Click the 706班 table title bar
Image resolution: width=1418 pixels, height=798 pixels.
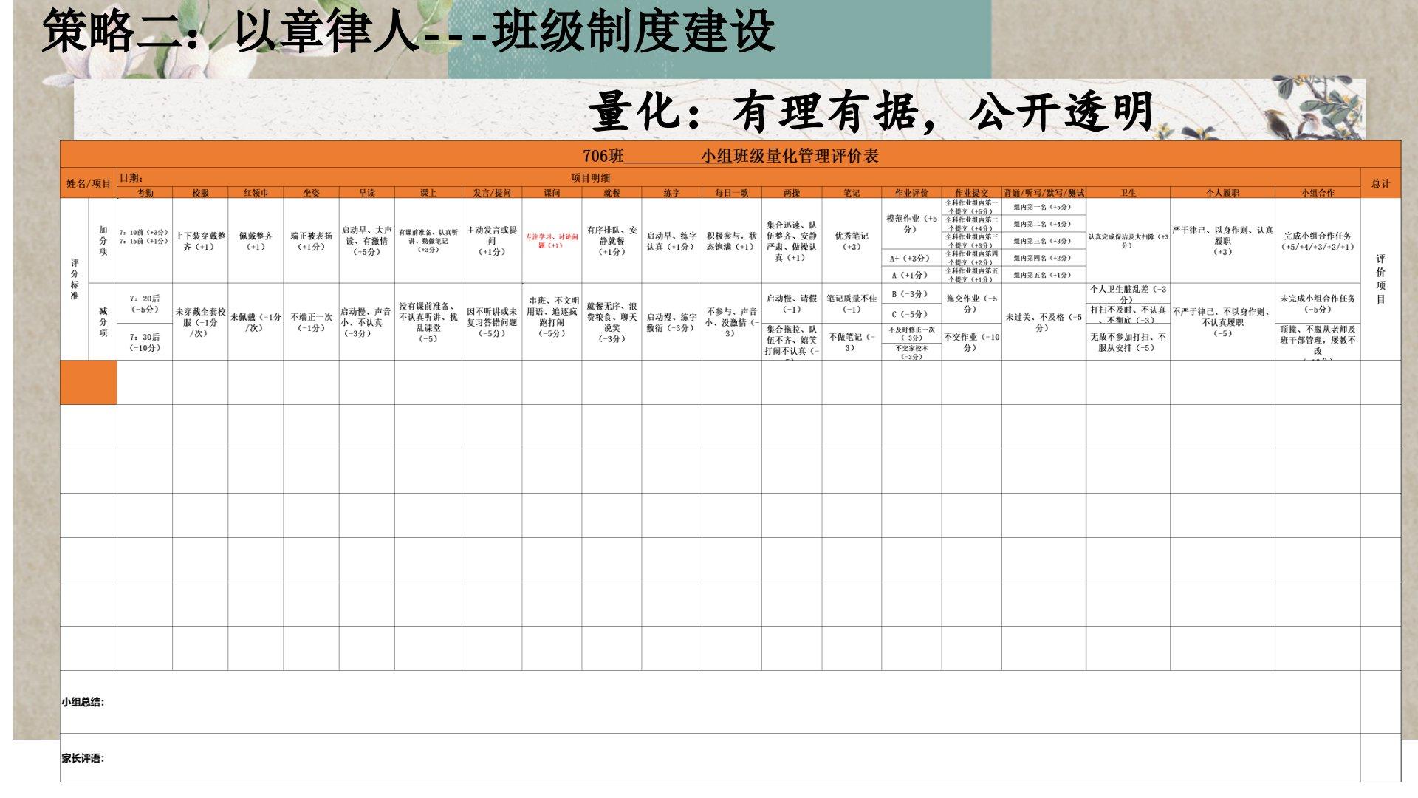(x=730, y=156)
